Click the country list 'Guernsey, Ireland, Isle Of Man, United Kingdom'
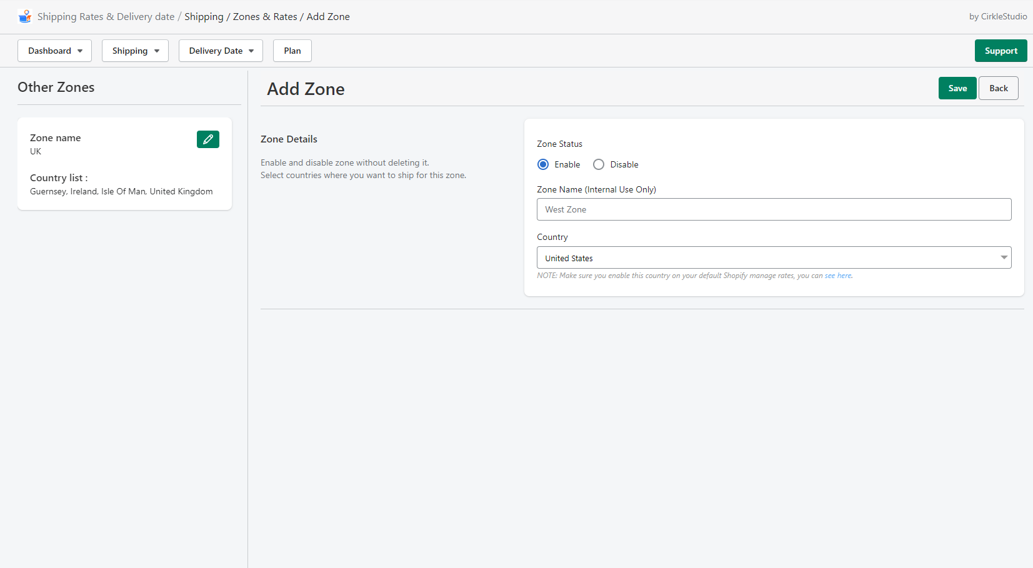The height and width of the screenshot is (568, 1033). pos(121,192)
